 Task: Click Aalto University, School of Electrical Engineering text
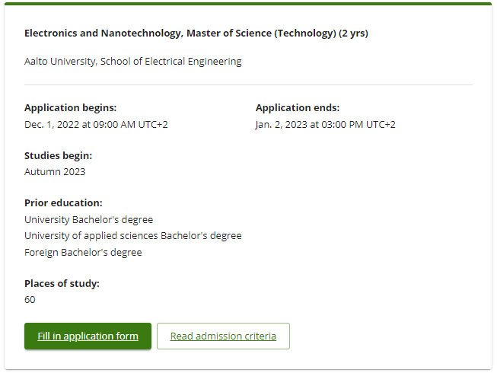pos(132,61)
